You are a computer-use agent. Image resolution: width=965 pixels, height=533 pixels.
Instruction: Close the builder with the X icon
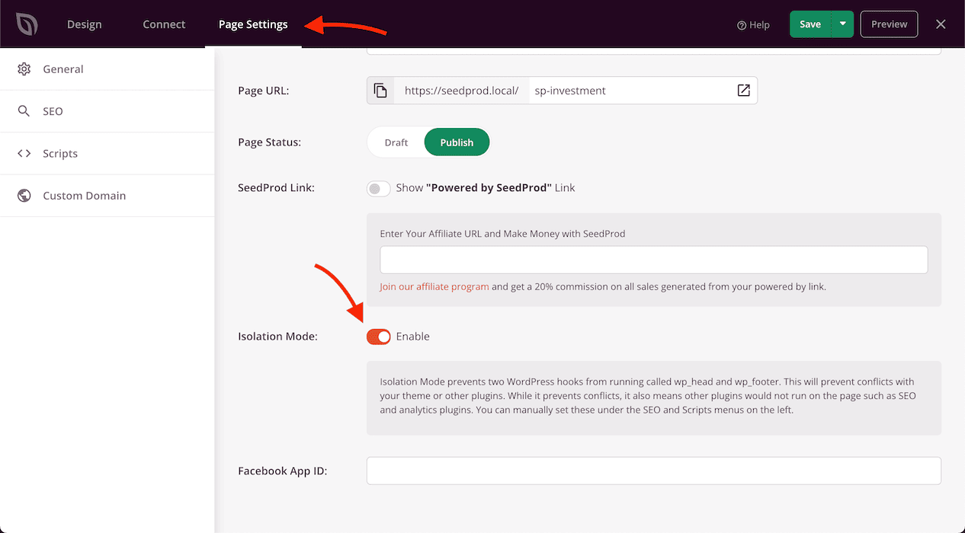[941, 24]
